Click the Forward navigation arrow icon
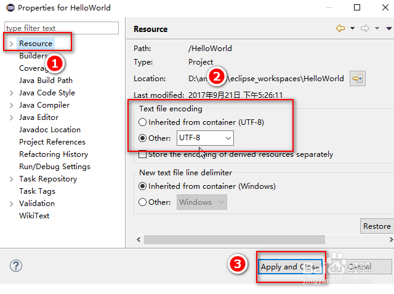The width and height of the screenshot is (394, 294). pyautogui.click(x=365, y=28)
